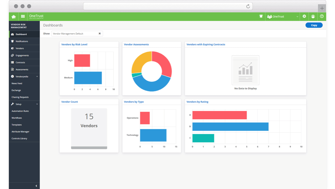Click the home icon in the green header
Screen dimensions: 335x189
coord(13,17)
